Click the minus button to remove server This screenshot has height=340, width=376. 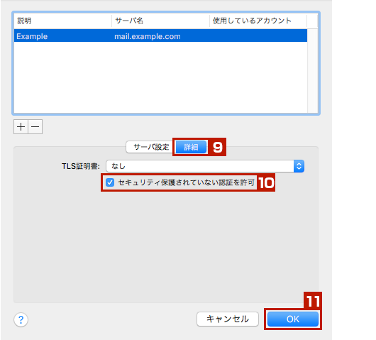tap(35, 126)
